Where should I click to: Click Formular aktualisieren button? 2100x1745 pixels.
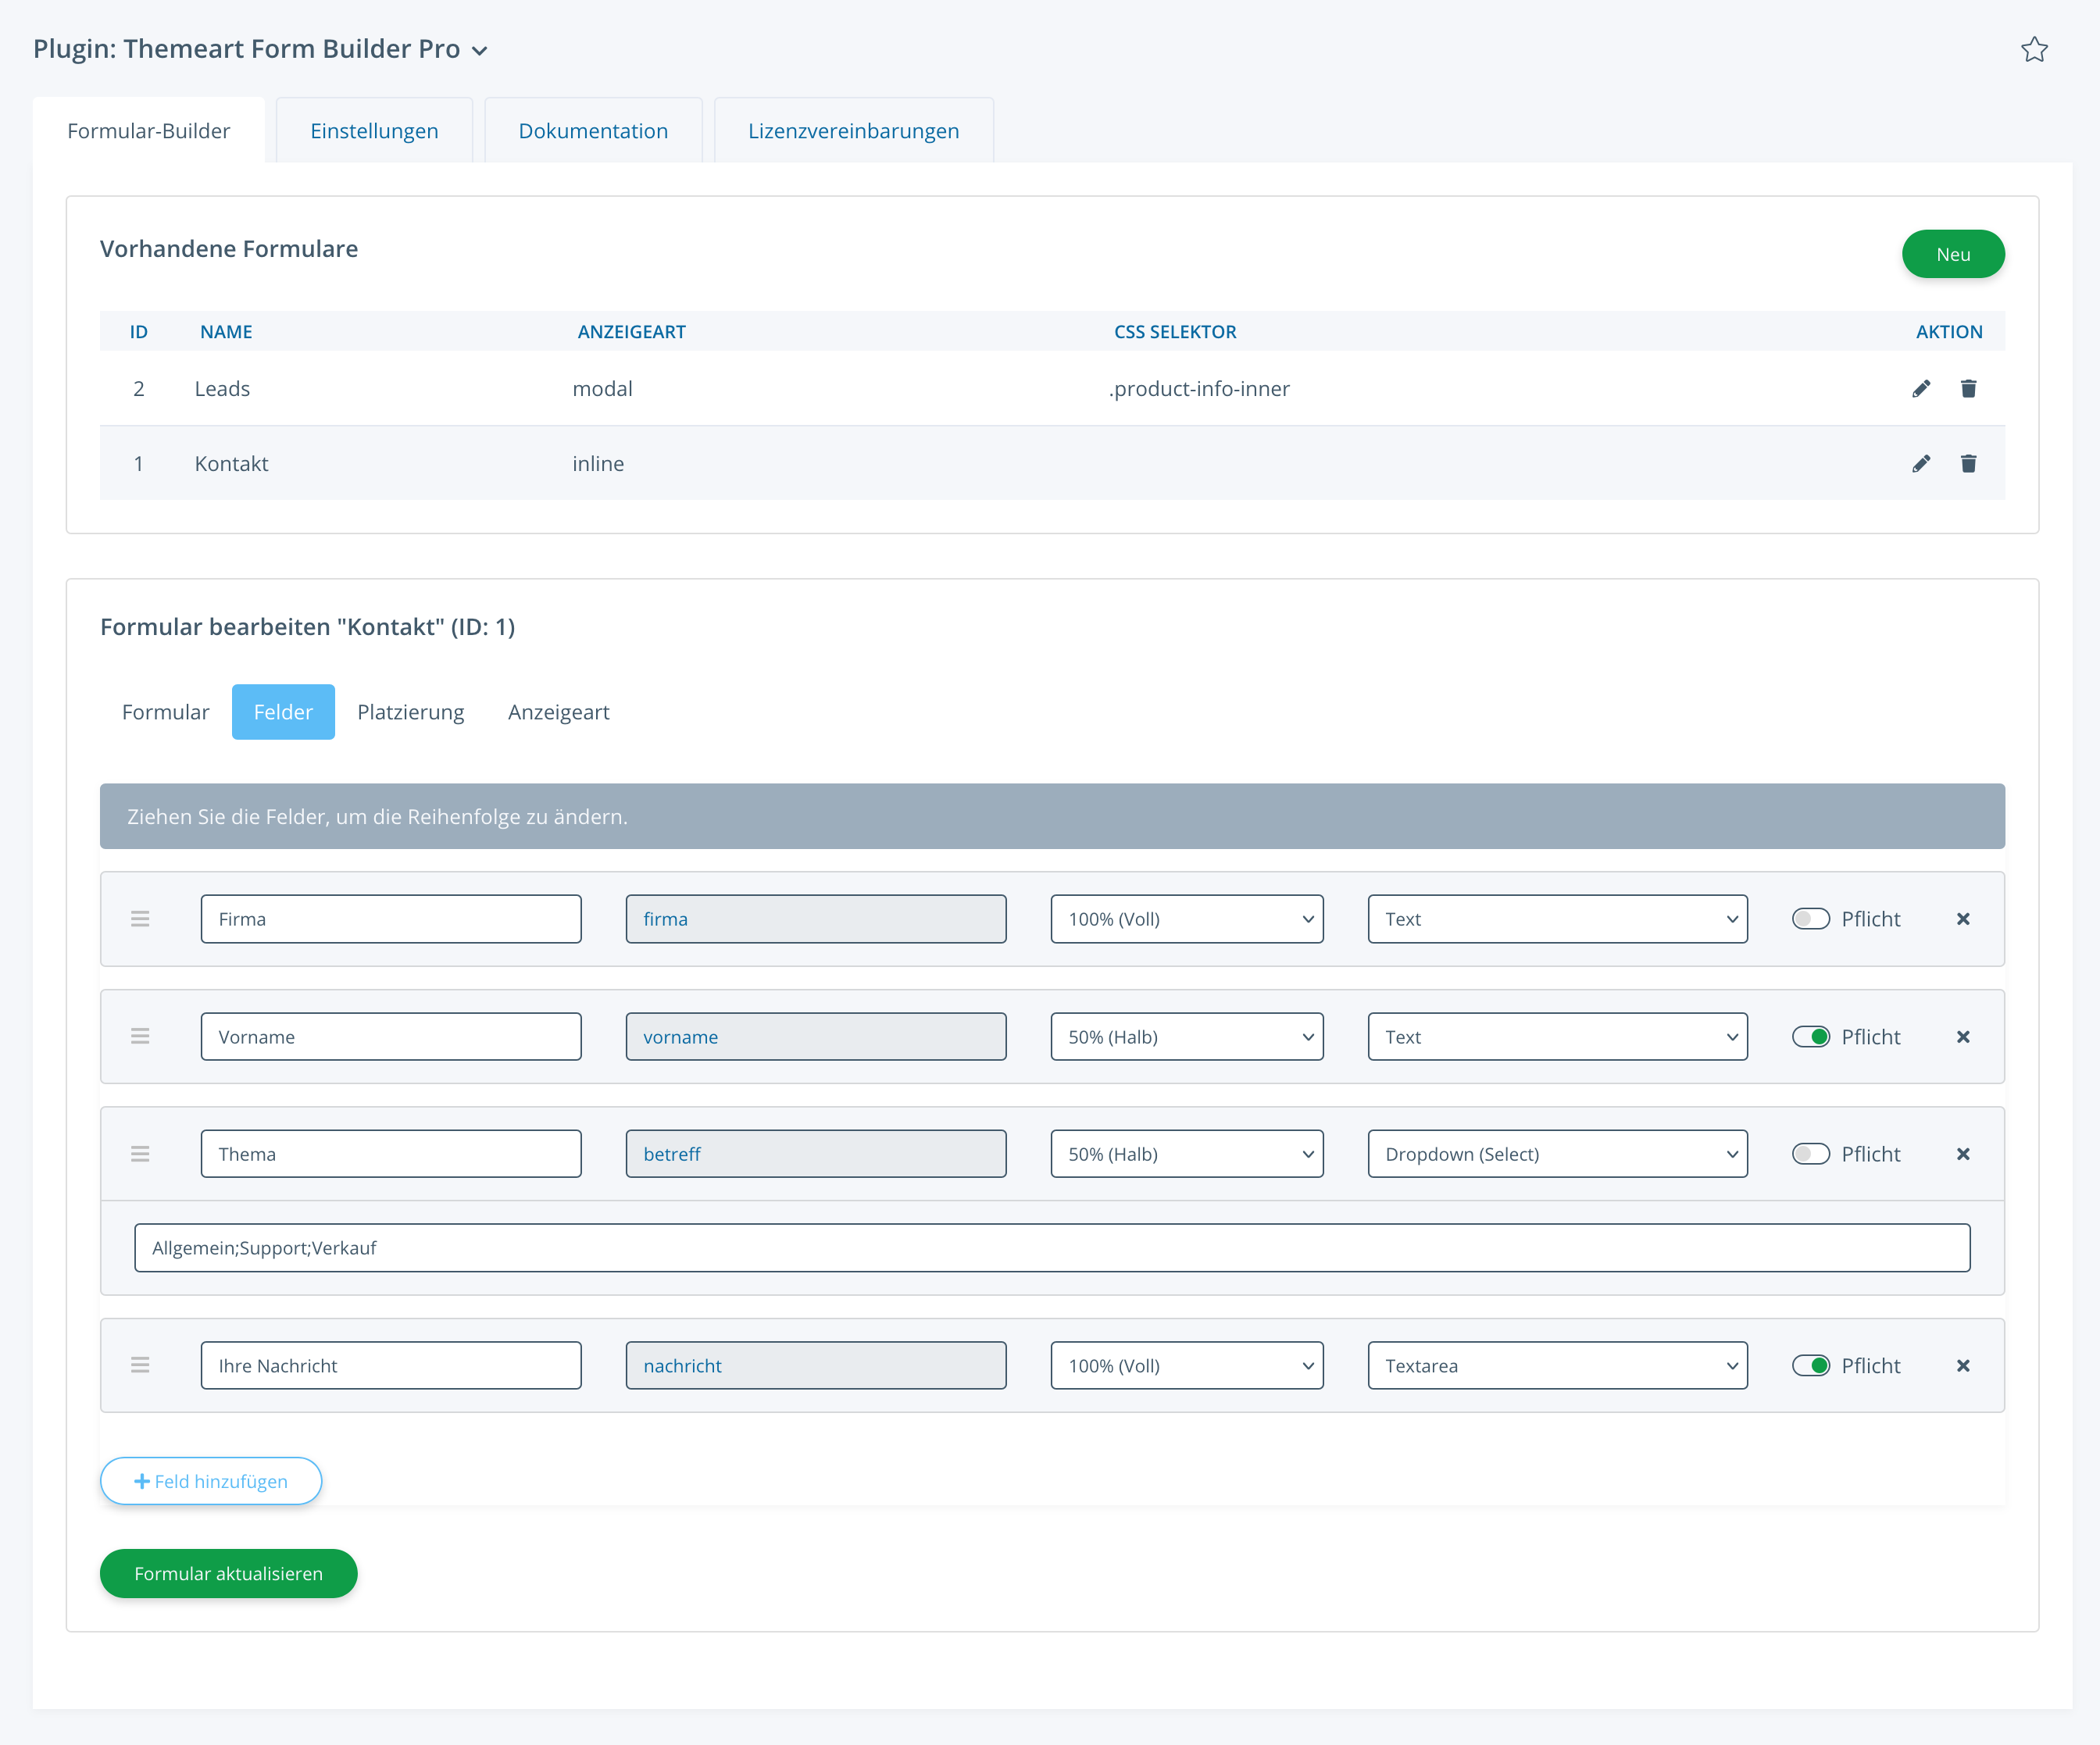(x=228, y=1574)
